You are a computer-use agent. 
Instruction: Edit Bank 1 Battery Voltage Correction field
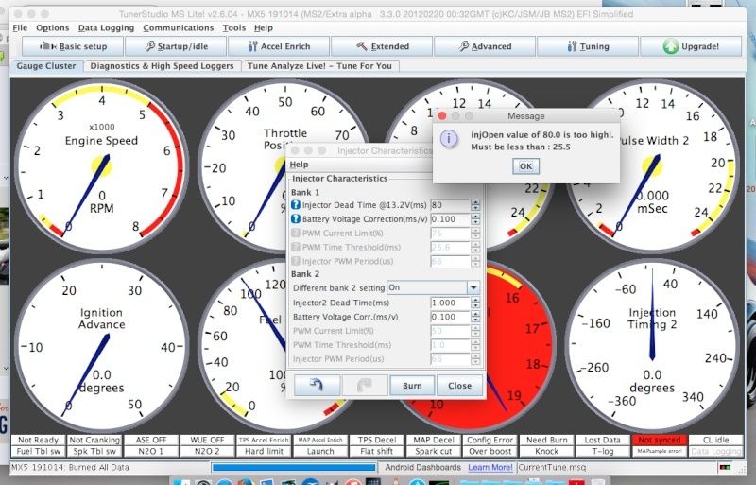click(450, 219)
